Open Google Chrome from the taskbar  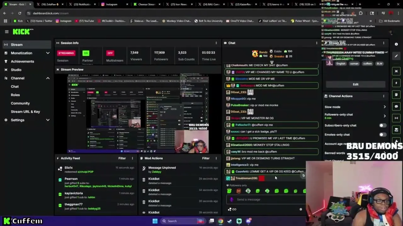(221, 221)
